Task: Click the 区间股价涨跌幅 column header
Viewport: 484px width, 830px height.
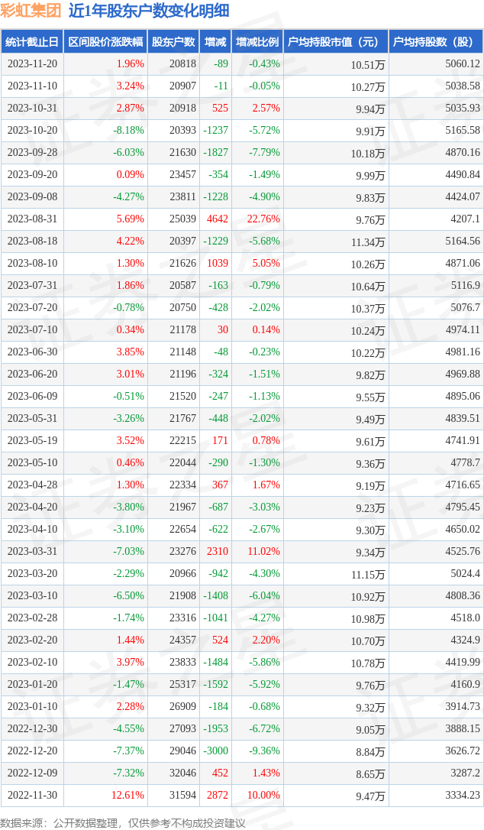Action: pos(106,42)
